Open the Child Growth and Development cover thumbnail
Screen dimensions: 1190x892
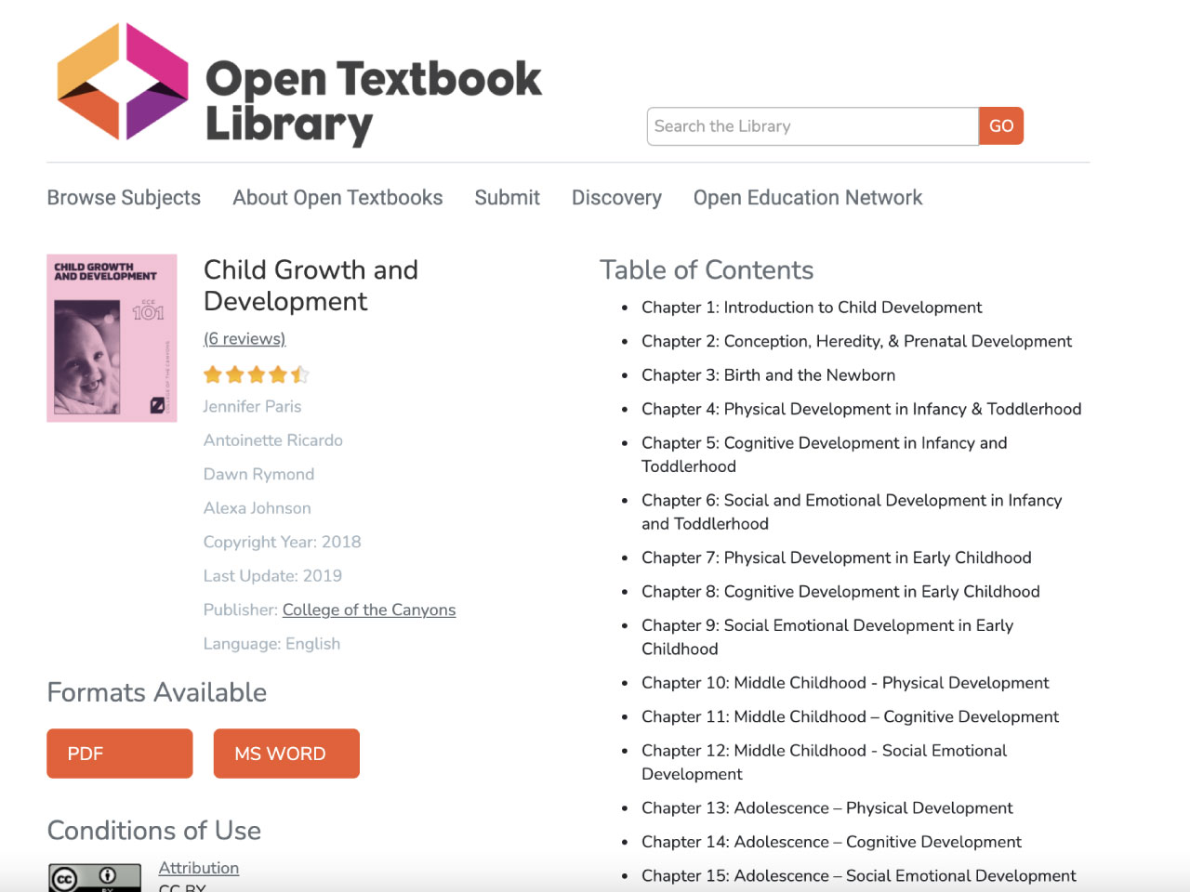pyautogui.click(x=112, y=338)
